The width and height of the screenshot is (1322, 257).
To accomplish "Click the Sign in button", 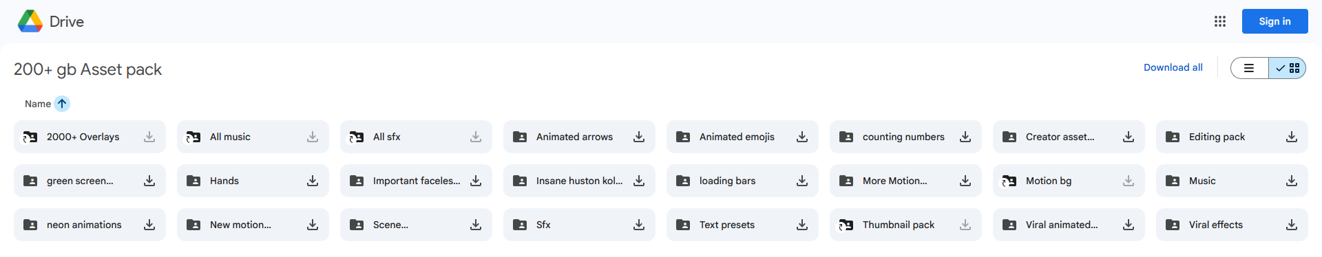I will coord(1275,21).
